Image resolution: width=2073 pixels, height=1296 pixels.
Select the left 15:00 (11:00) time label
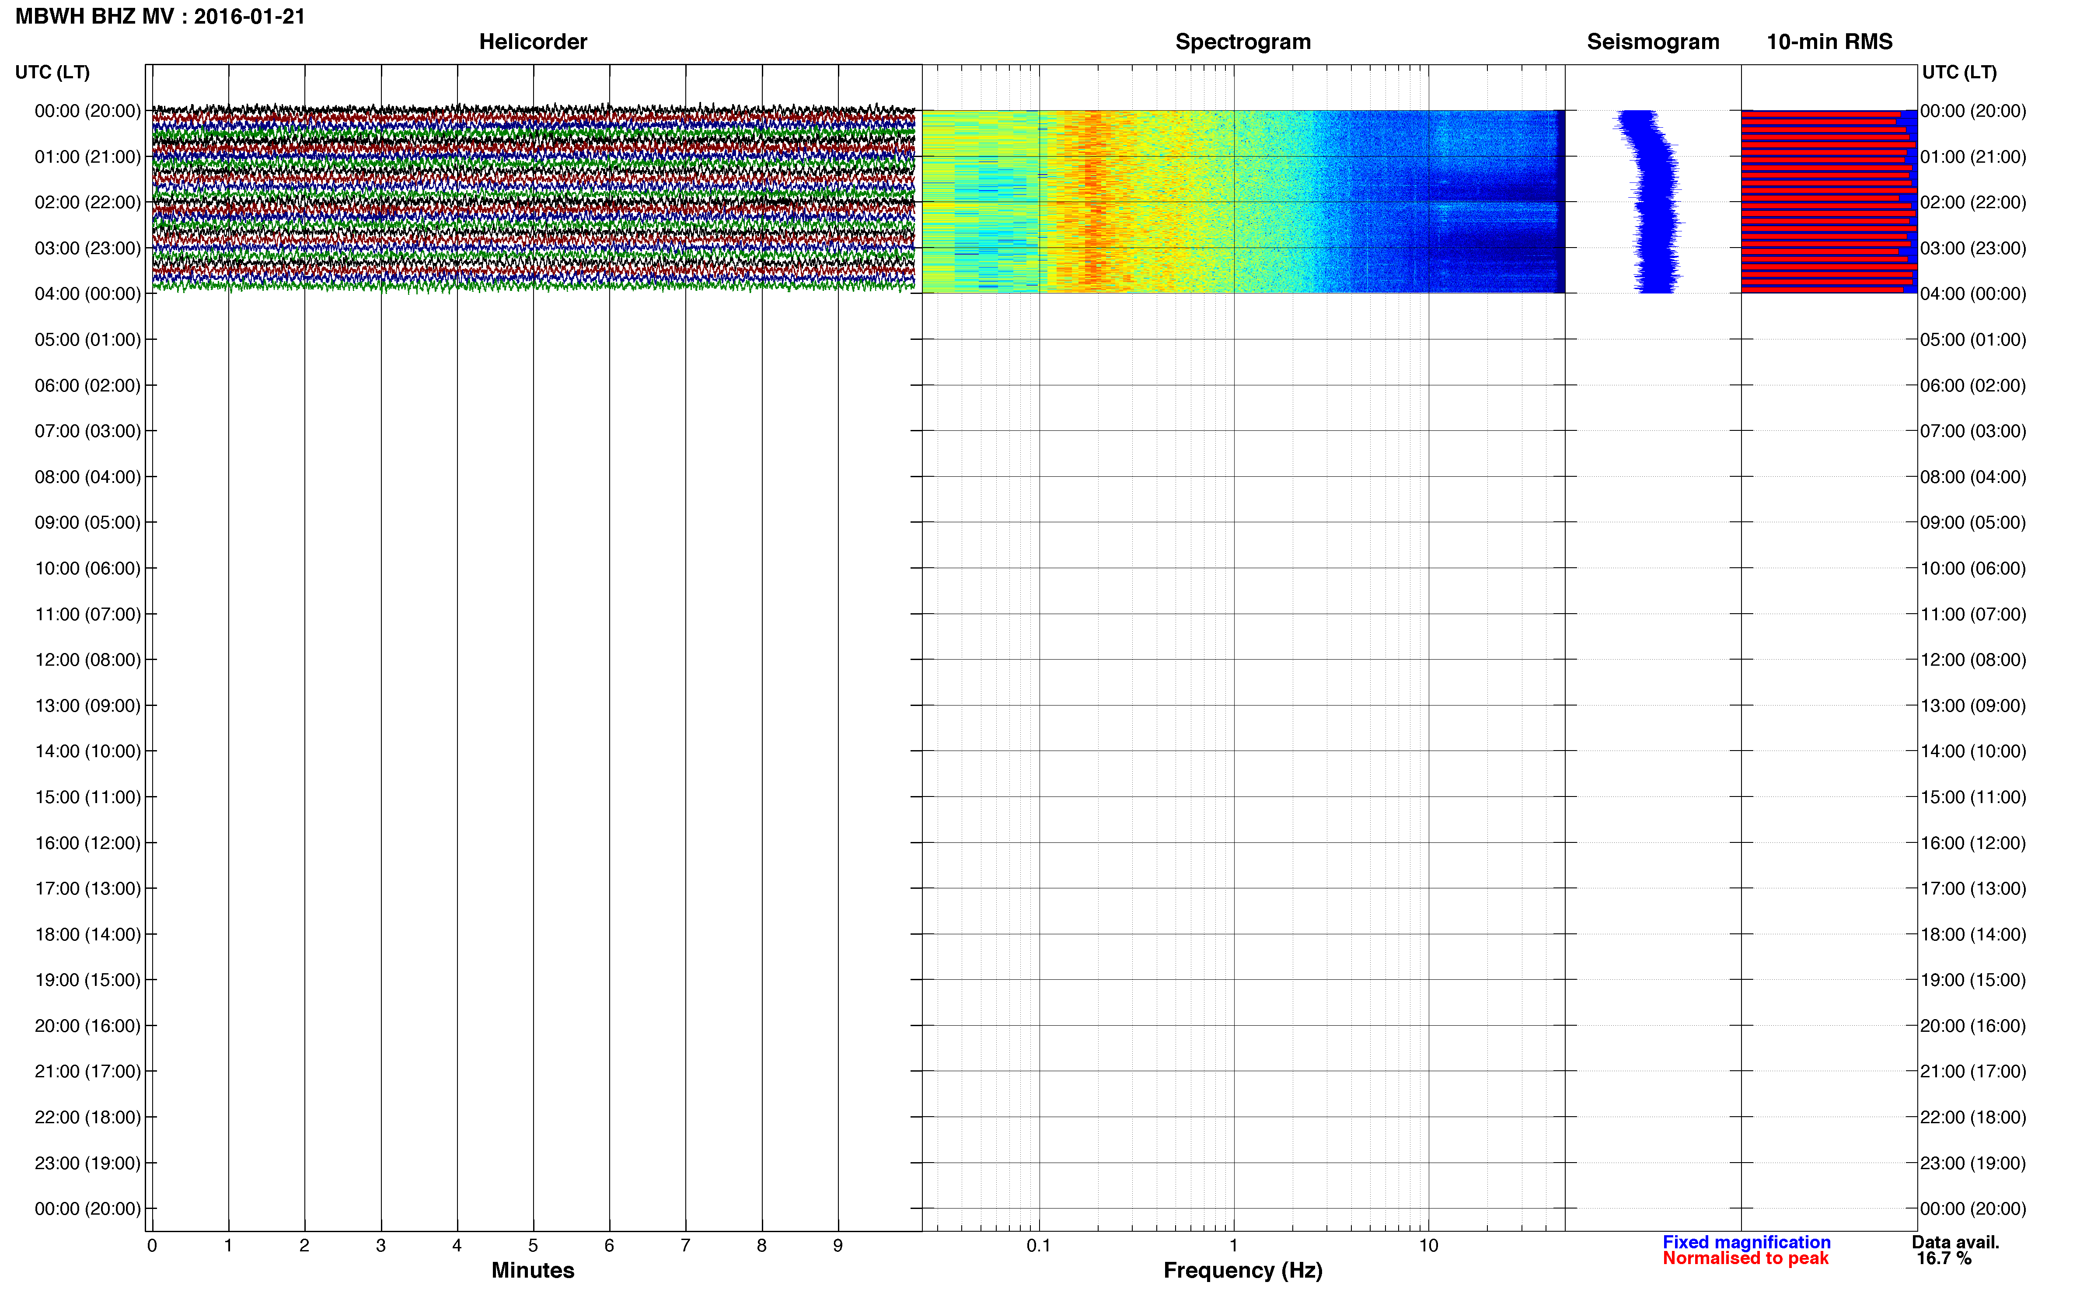click(x=87, y=797)
